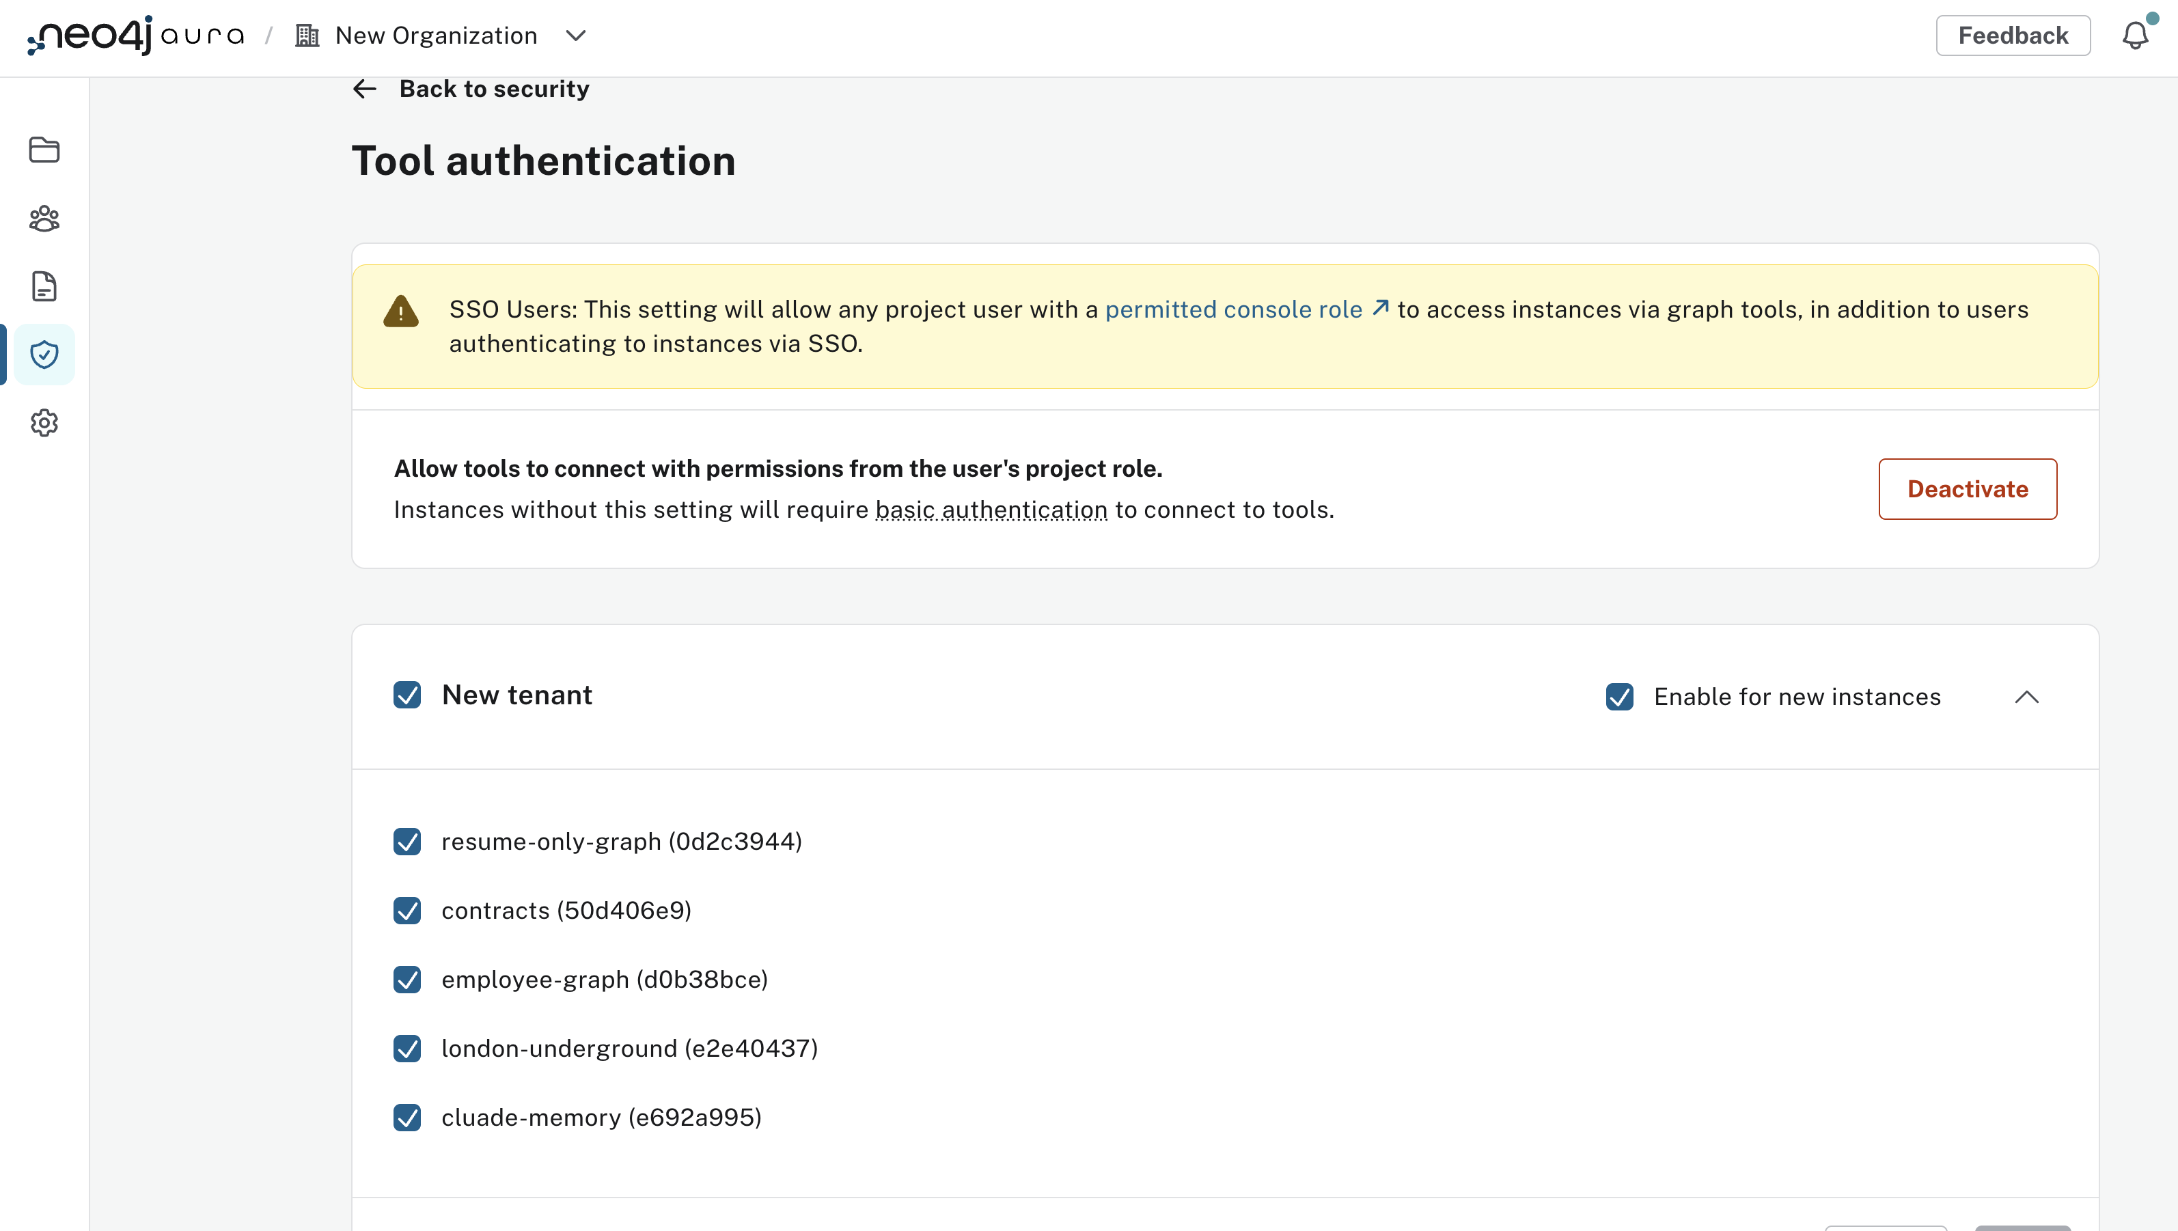Click the back arrow beside Back to security
Viewport: 2178px width, 1231px height.
(x=363, y=89)
